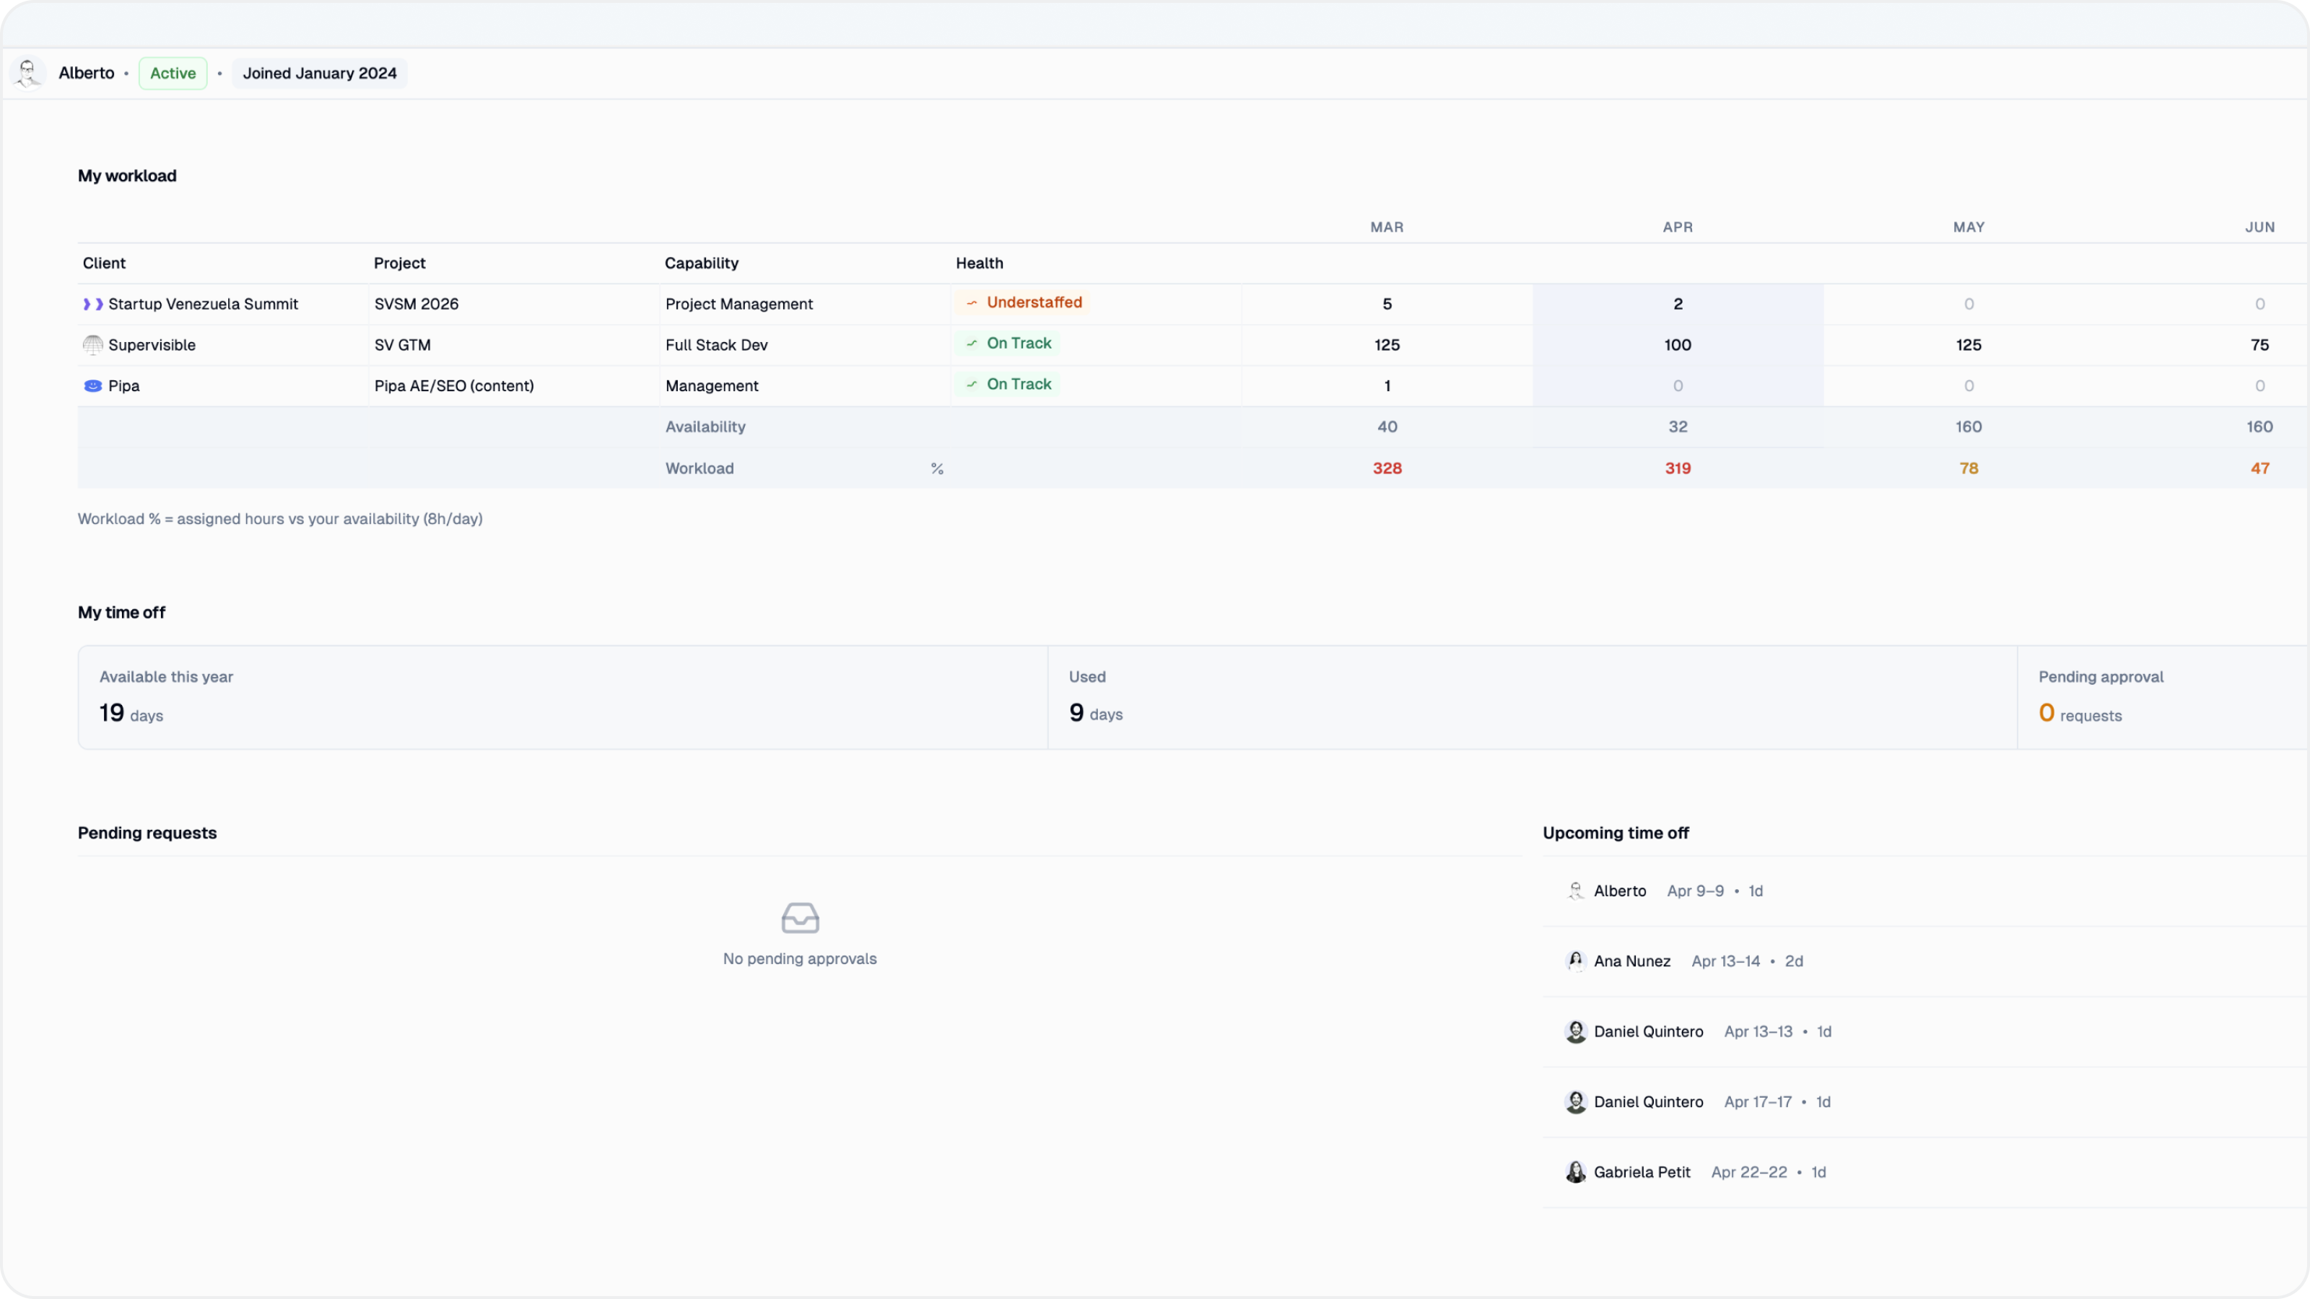Click the On Track badge for SV GTM
Screen dimensions: 2310x1299
1008,344
